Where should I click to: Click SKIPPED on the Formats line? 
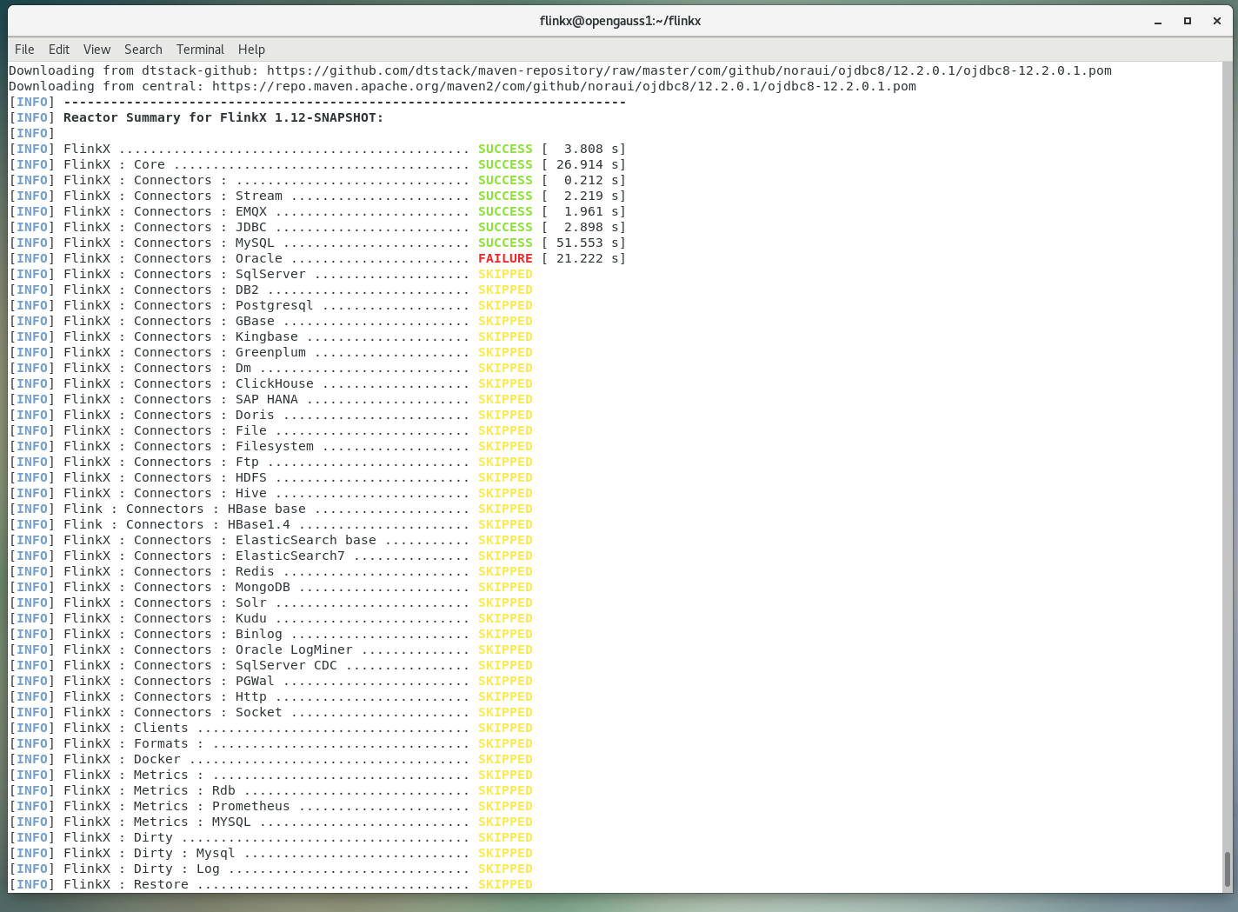(505, 743)
